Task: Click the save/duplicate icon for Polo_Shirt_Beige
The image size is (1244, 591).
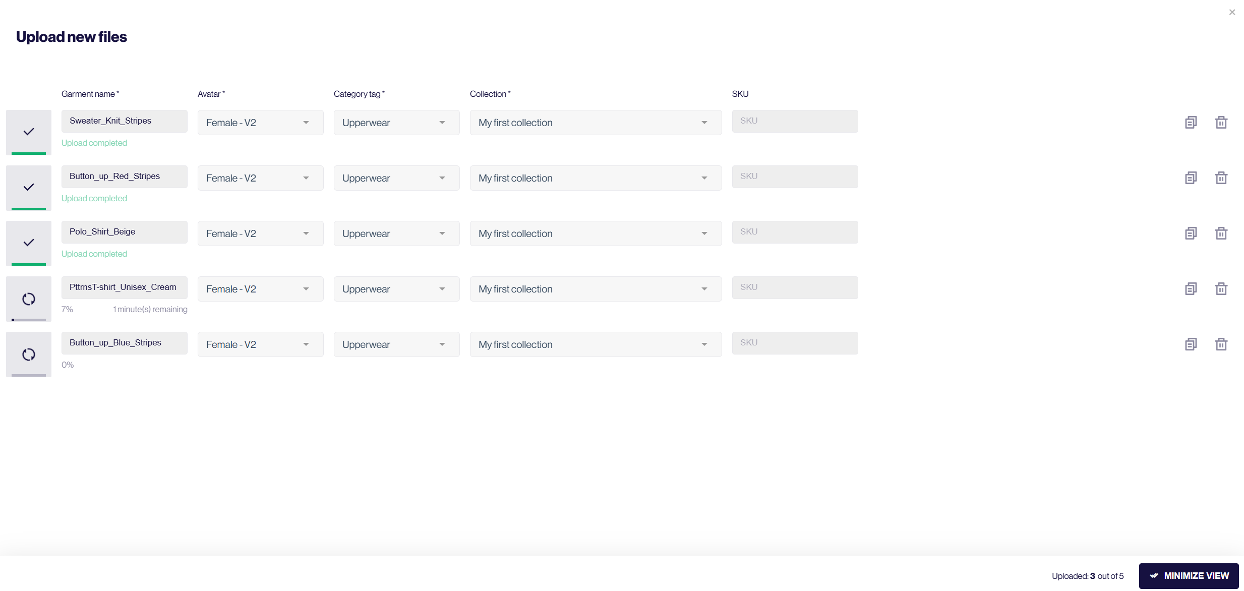Action: coord(1191,232)
